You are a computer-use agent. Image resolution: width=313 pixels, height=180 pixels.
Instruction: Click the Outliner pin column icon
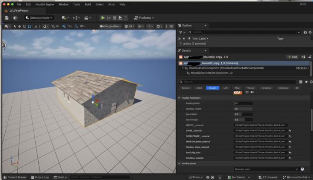pos(189,39)
